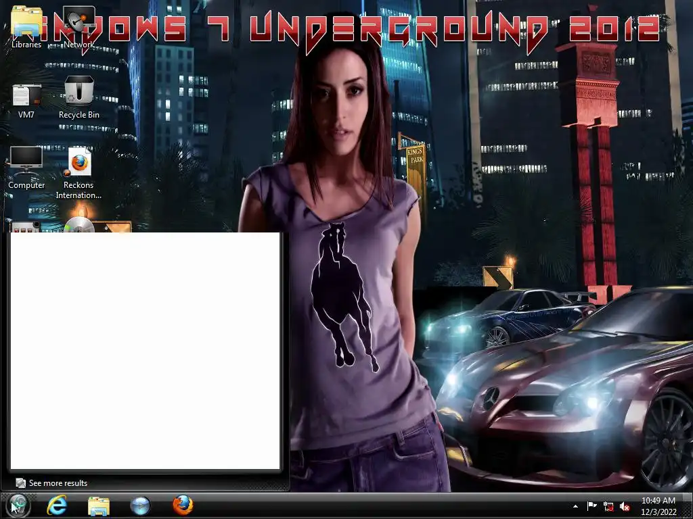Open the Action Center flag icon

[x=591, y=506]
